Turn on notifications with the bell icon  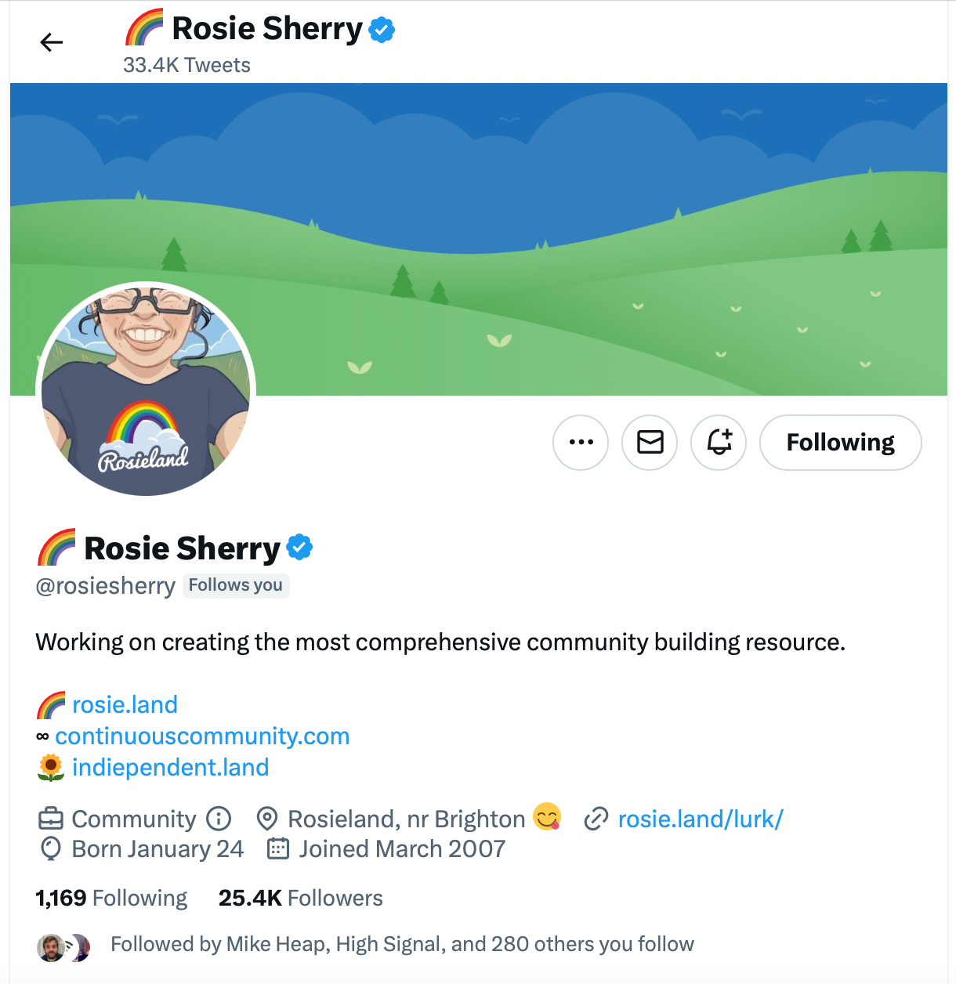pos(719,443)
